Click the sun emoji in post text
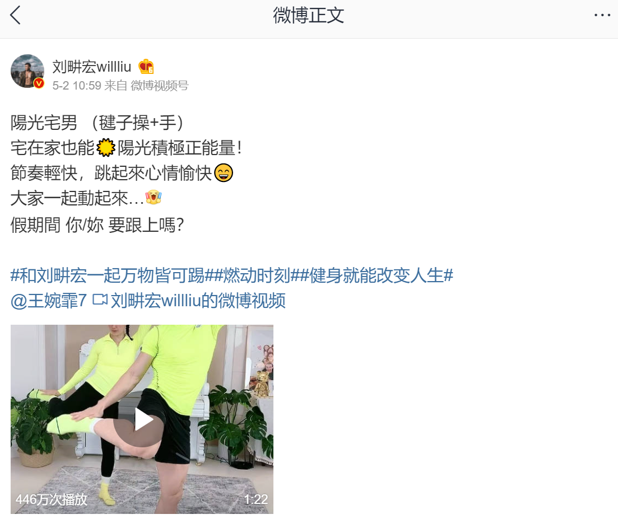This screenshot has height=519, width=618. [106, 148]
